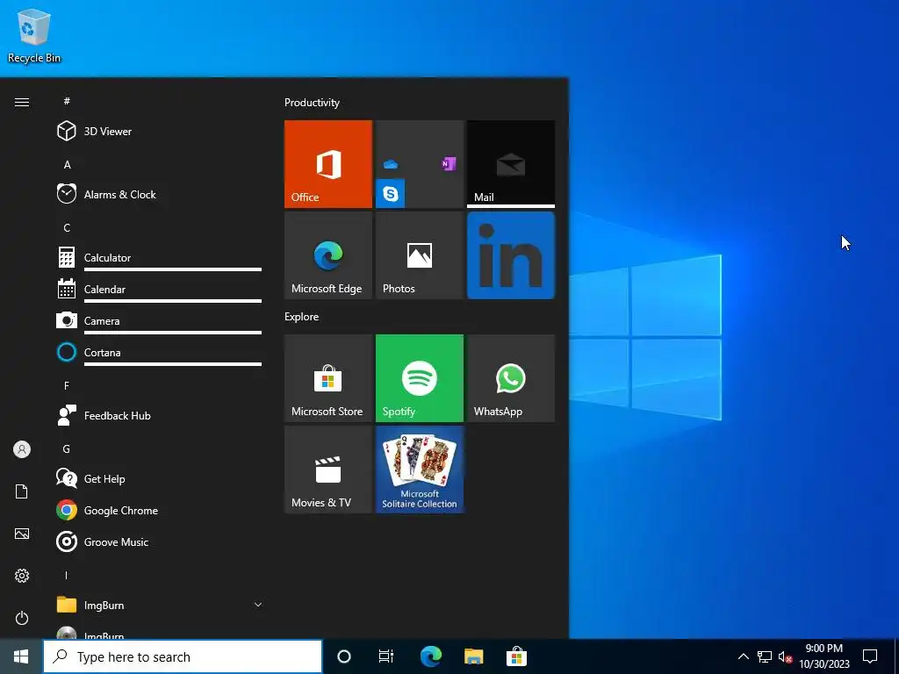Launch the Microsoft Edge tile
The image size is (899, 674).
328,255
